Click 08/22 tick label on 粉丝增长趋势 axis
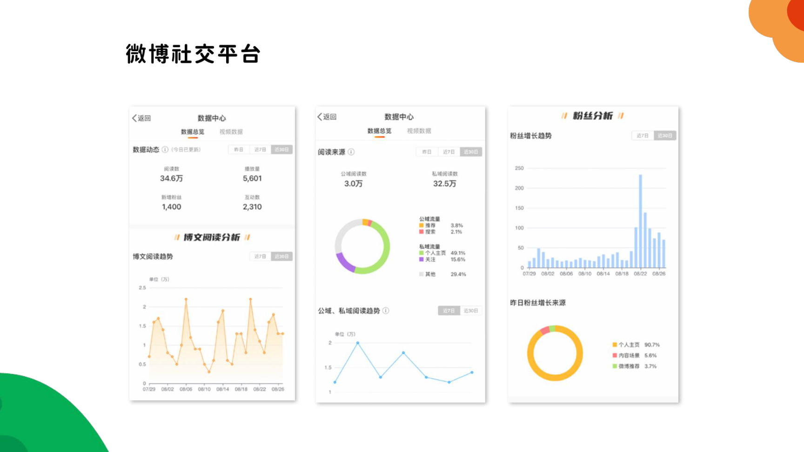Viewport: 804px width, 452px height. coord(640,274)
